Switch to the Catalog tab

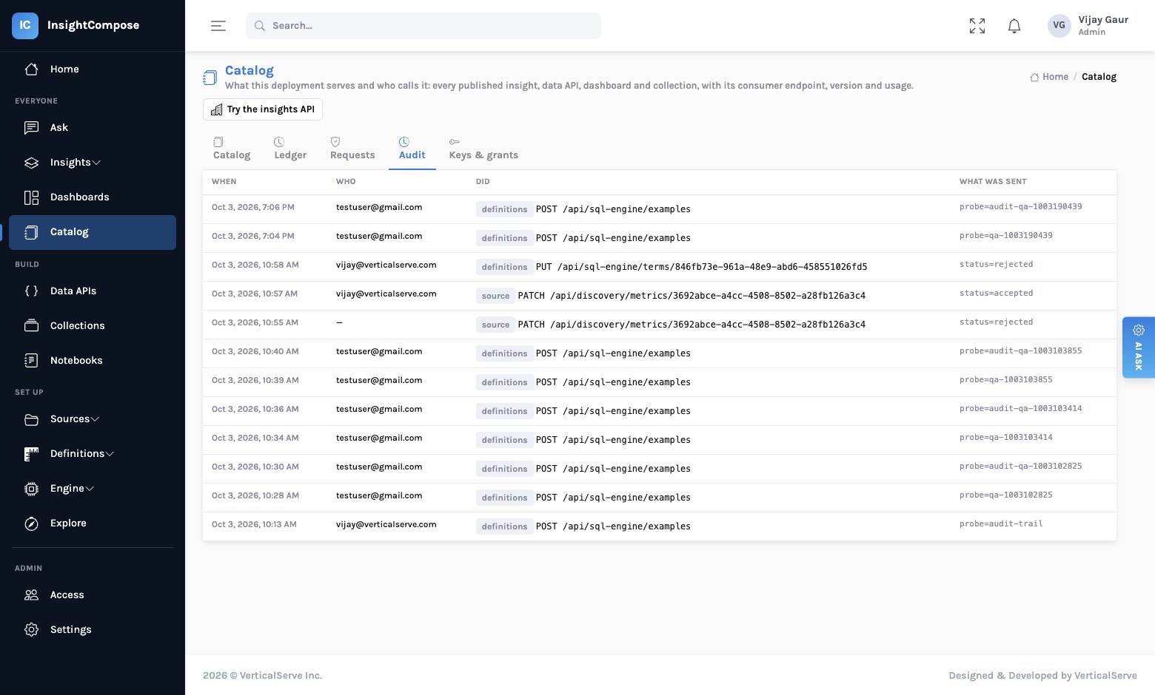[x=232, y=149]
